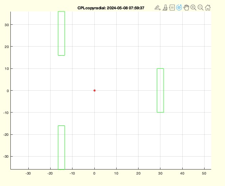This screenshot has width=225, height=186.
Task: Enable the Brush data tool
Action: tap(165, 8)
